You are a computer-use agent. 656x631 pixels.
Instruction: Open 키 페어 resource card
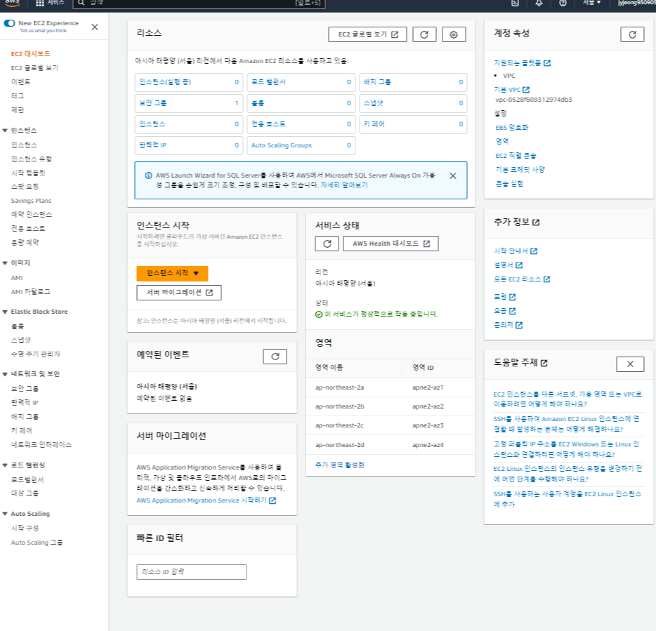(413, 124)
